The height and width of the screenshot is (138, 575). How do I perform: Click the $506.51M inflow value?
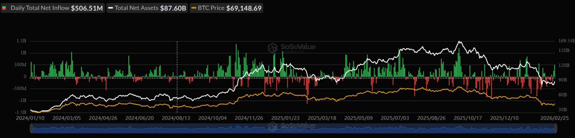87,8
